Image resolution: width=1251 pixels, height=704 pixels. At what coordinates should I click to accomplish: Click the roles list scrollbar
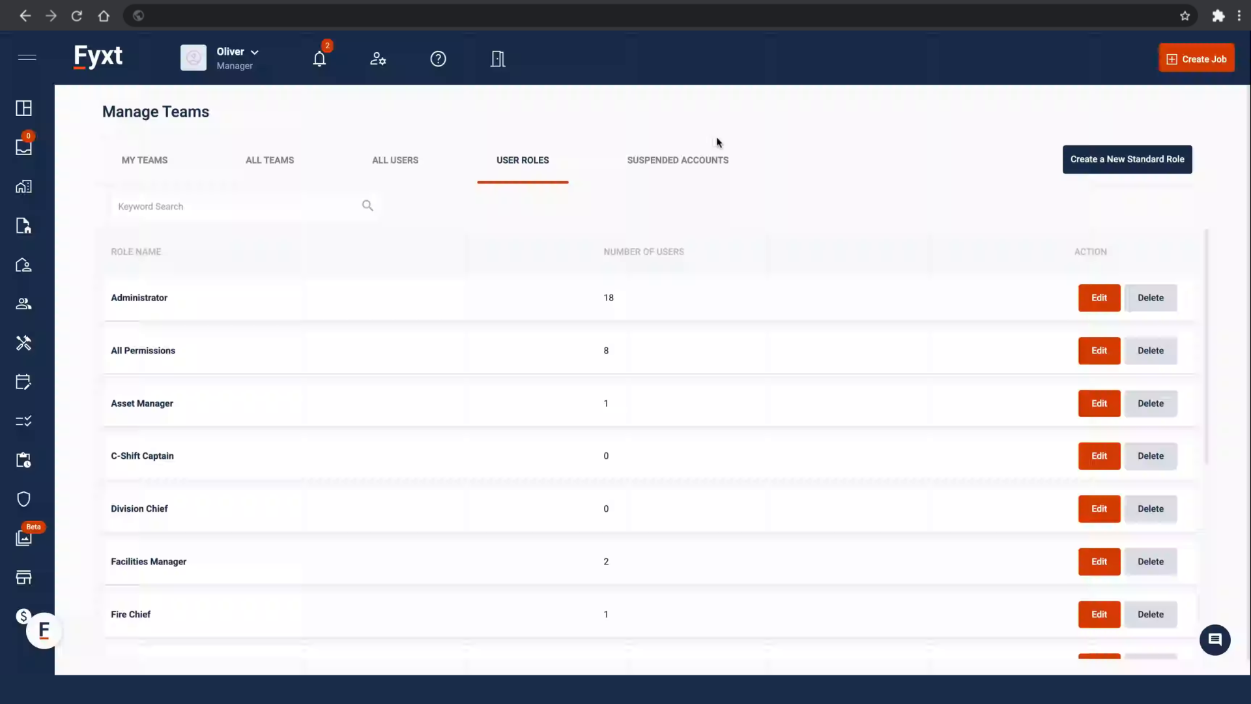coord(1206,346)
